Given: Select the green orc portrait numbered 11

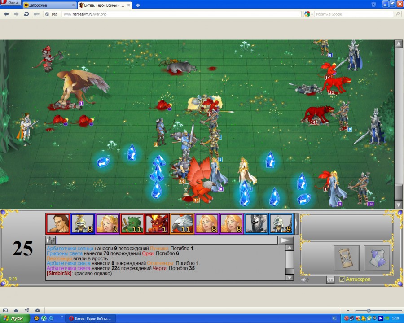Looking at the screenshot, I should click(132, 223).
